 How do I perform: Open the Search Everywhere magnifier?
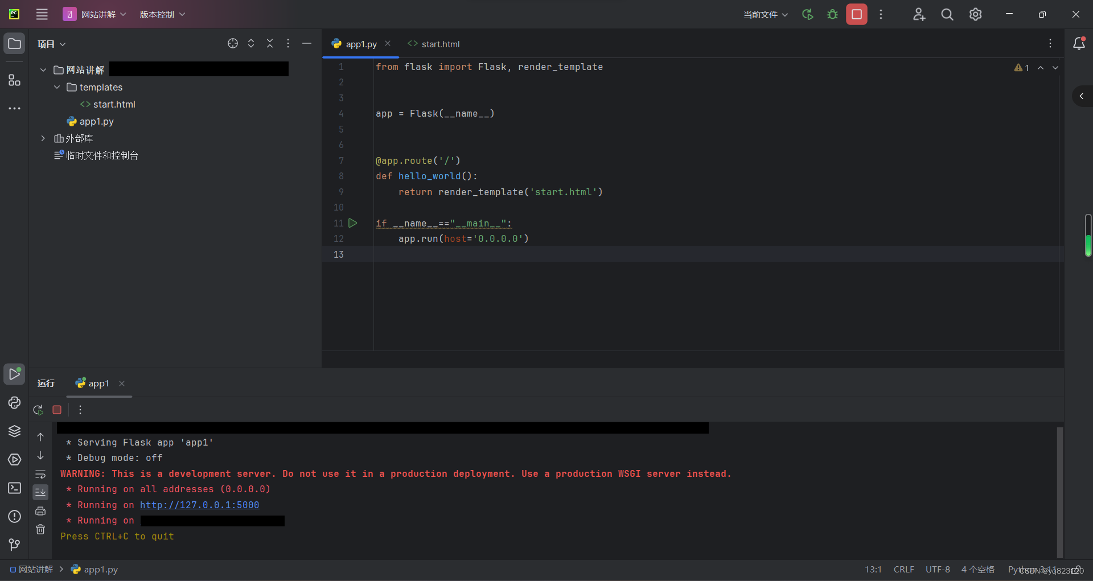point(947,14)
